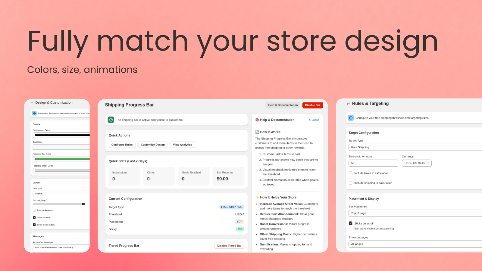Click the package icon in Help & Documentation header
The image size is (482, 271).
[x=257, y=120]
